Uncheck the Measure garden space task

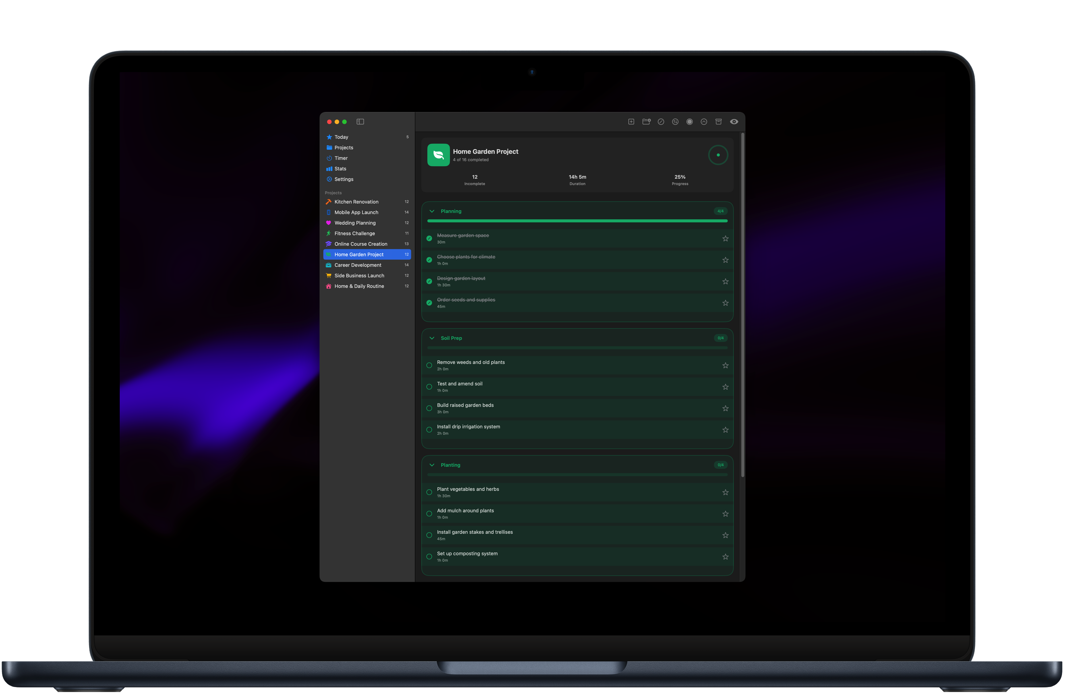tap(429, 238)
